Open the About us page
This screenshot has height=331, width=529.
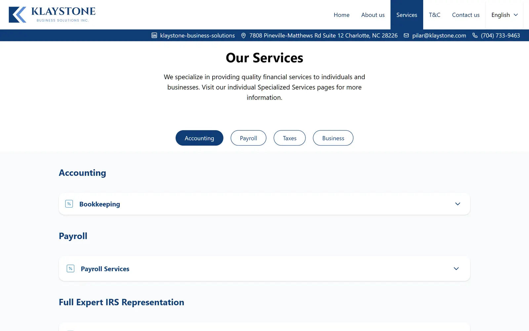point(373,15)
